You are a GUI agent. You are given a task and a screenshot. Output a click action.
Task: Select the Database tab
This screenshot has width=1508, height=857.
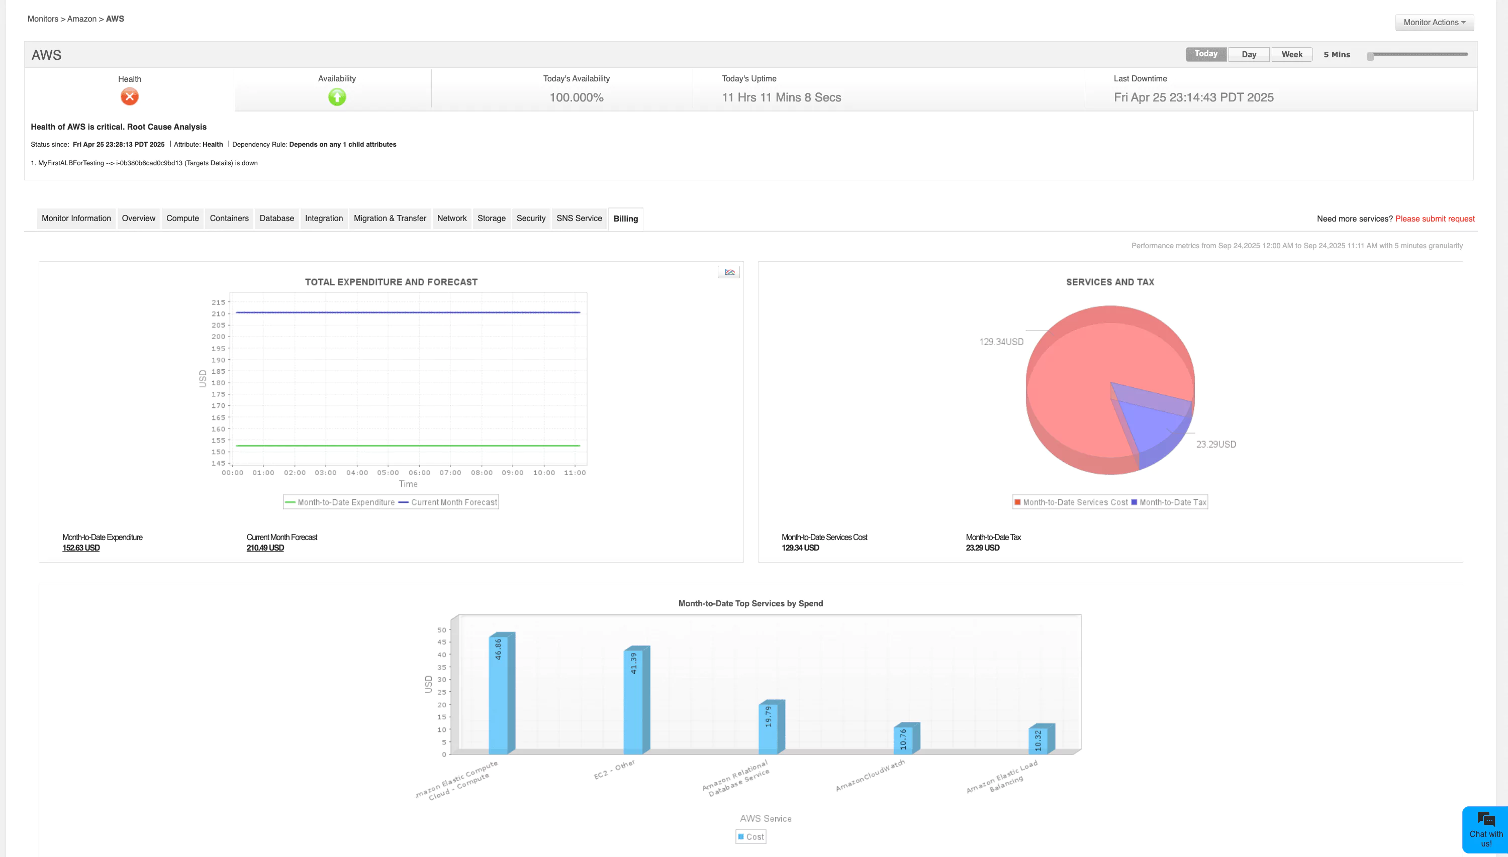tap(277, 219)
